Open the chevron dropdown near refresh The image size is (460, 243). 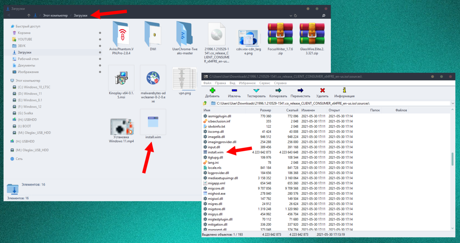tap(290, 16)
